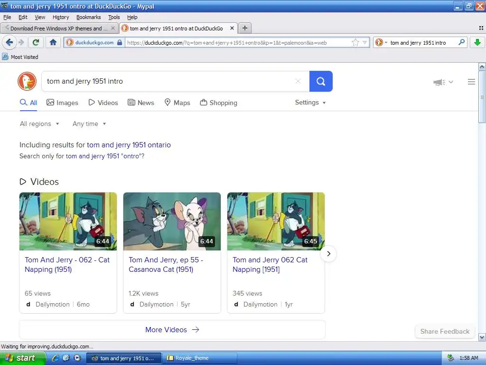Launch the second Quick Launch icon
The image size is (486, 365).
66,358
